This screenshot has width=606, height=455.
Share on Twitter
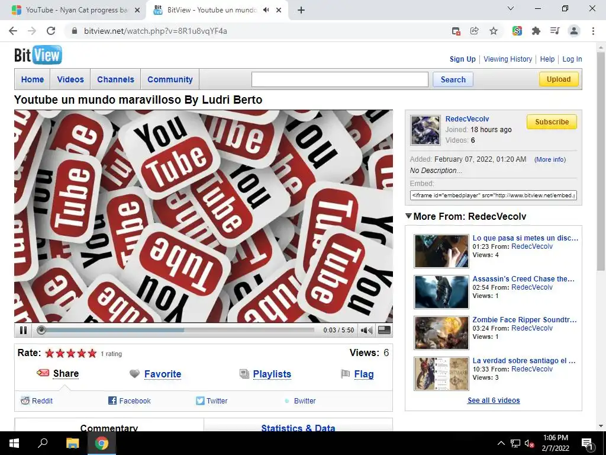tap(217, 401)
